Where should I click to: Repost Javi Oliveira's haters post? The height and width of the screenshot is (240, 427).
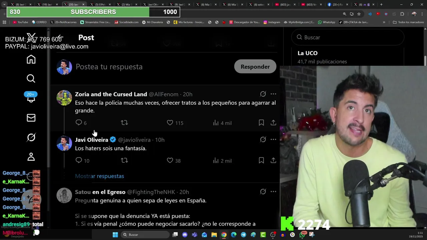click(x=124, y=161)
